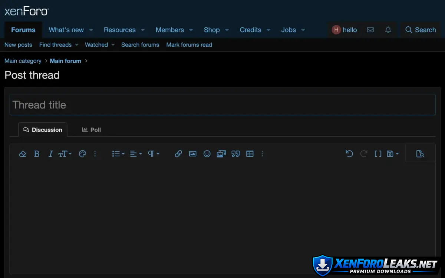Insert a quote block
This screenshot has width=445, height=278.
(x=235, y=154)
